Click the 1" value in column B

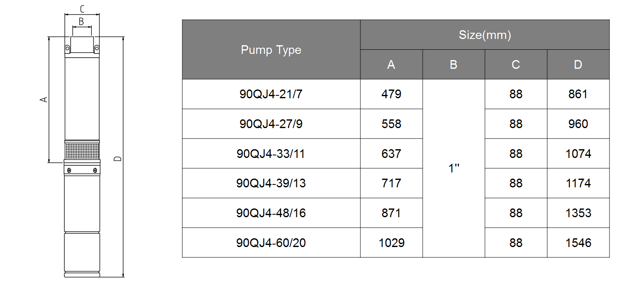pos(454,168)
